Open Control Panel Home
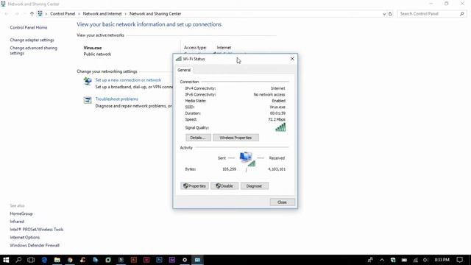 pos(29,27)
